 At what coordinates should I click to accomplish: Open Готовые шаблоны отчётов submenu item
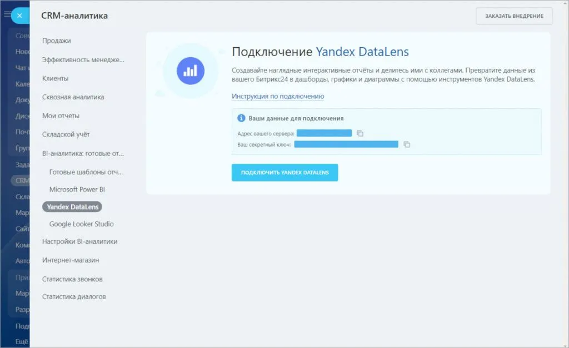pyautogui.click(x=86, y=172)
